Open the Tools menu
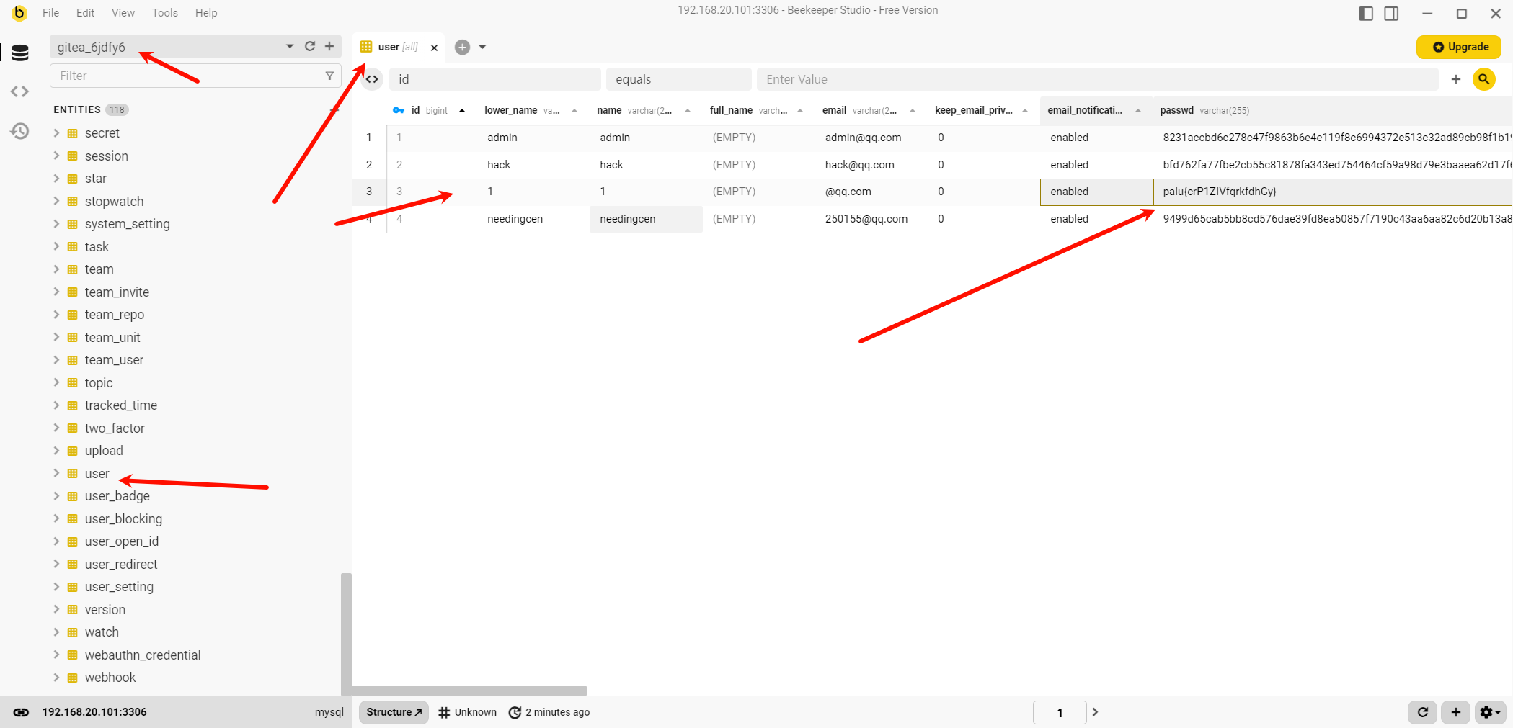Screen dimensions: 1513x728 point(164,13)
